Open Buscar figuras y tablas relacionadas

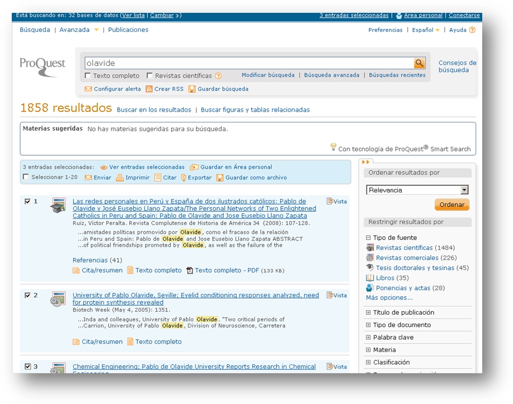[x=255, y=110]
